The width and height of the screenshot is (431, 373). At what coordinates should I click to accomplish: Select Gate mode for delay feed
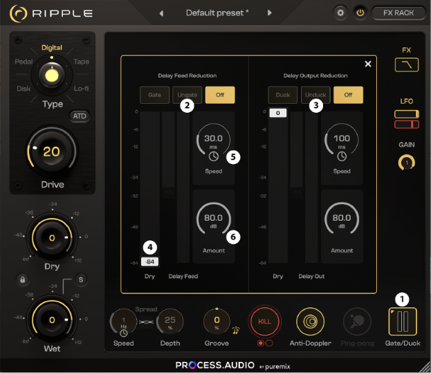pos(155,95)
